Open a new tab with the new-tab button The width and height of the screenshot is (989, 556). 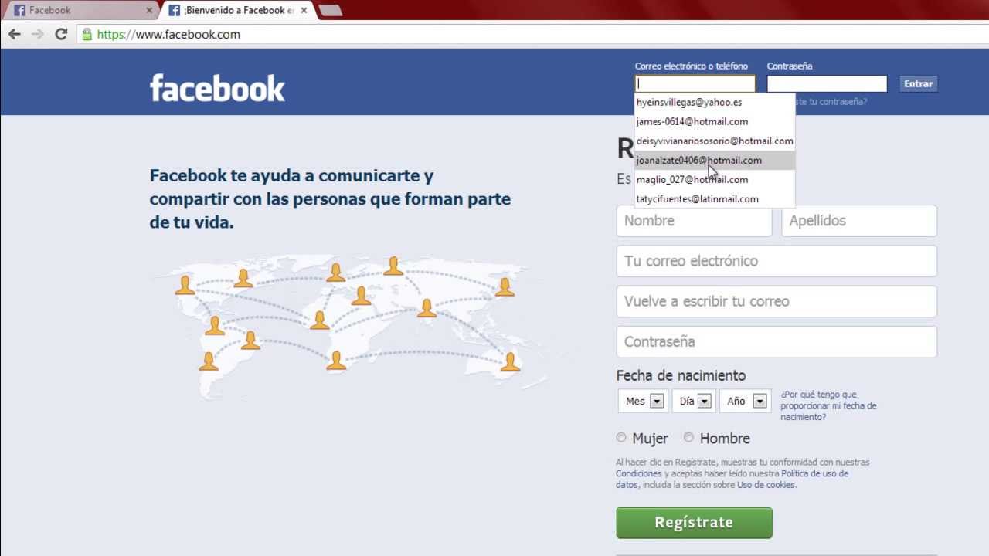tap(330, 10)
